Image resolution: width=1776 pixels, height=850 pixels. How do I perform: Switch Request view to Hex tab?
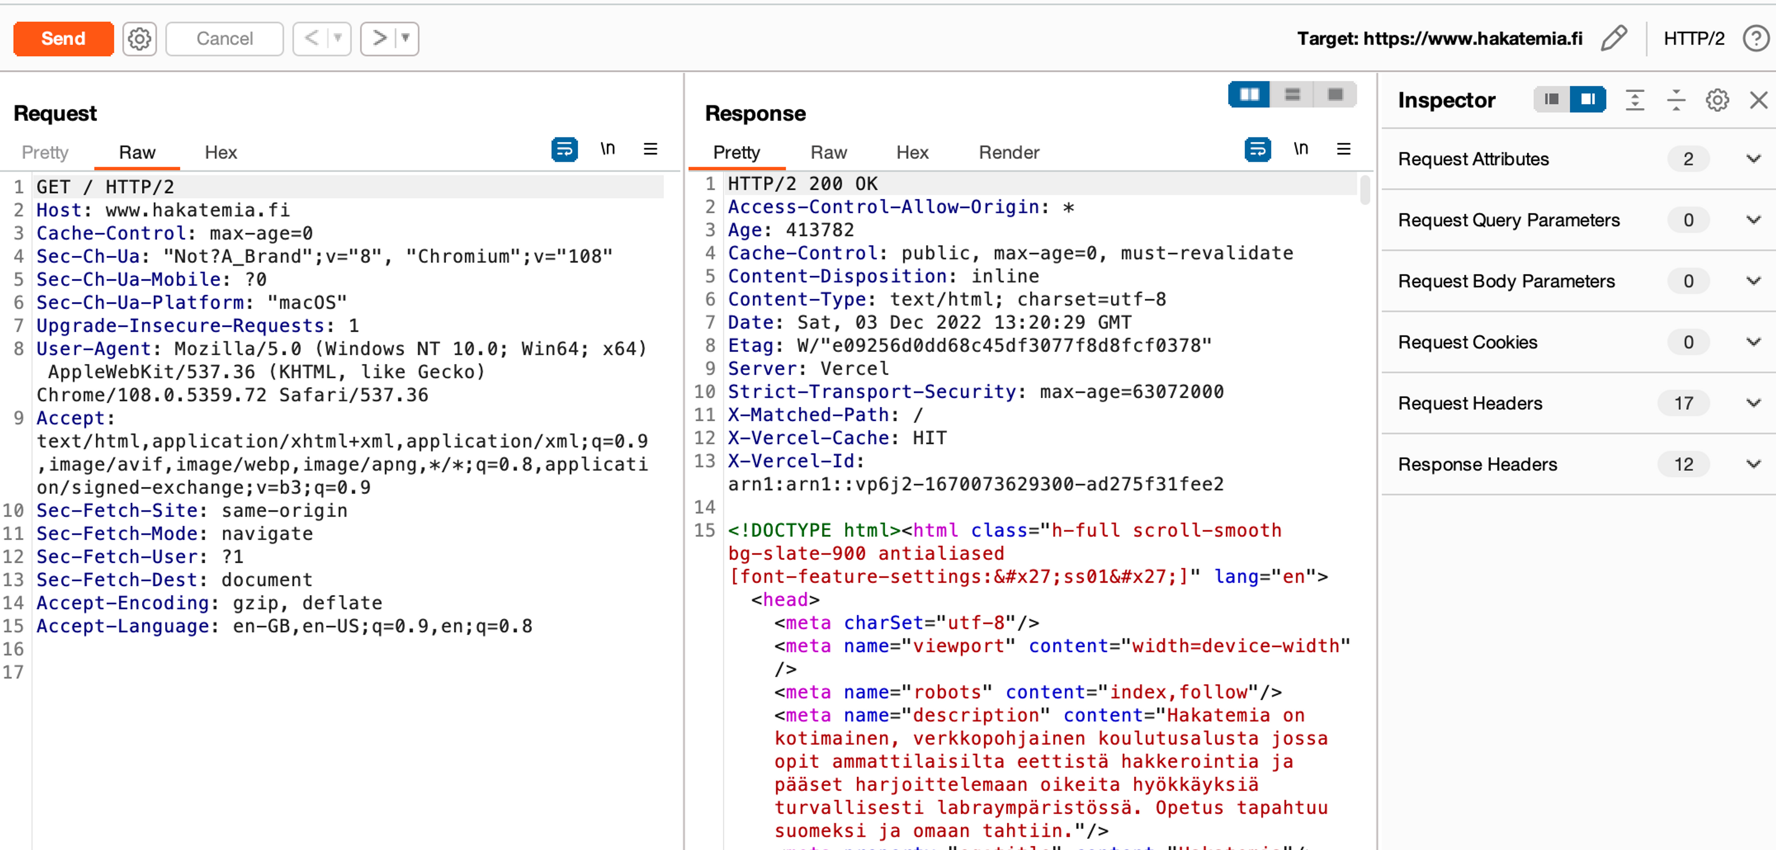pos(221,152)
